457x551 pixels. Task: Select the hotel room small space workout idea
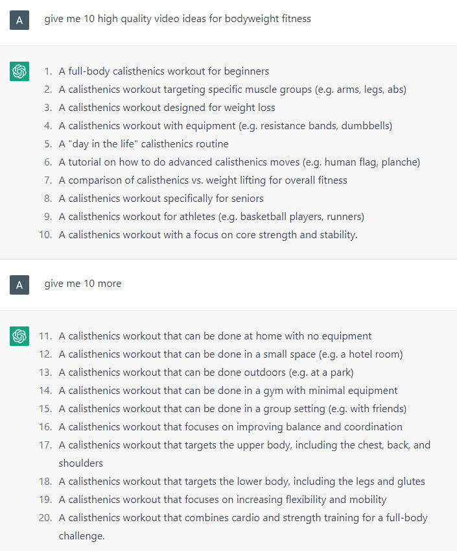[231, 354]
